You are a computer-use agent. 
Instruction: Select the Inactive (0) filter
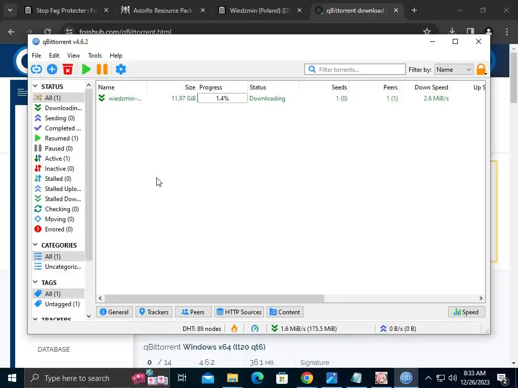59,169
